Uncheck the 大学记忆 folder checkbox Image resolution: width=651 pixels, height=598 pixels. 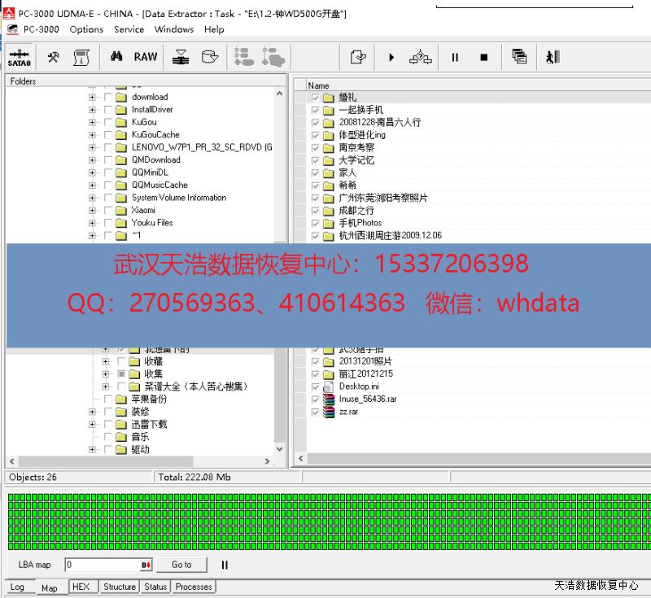click(x=315, y=160)
